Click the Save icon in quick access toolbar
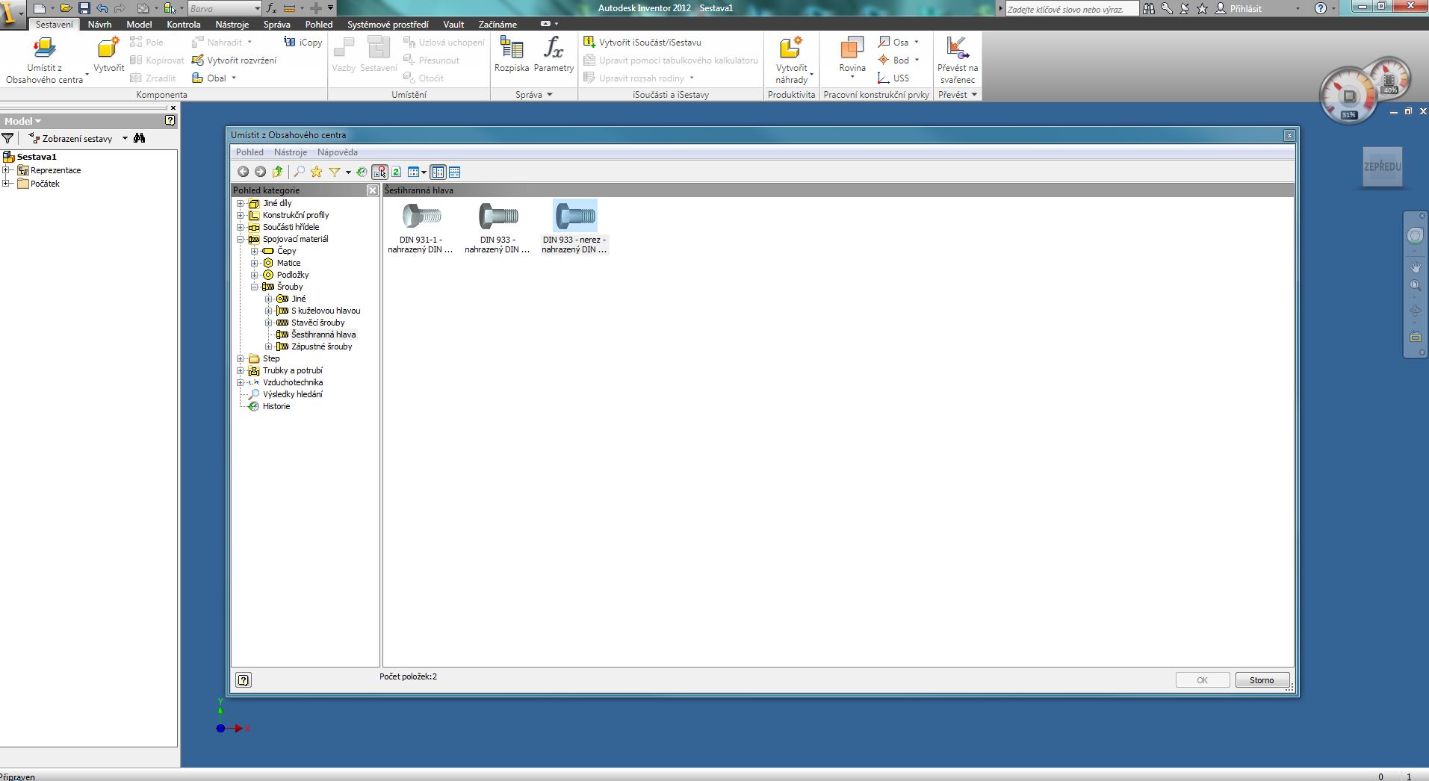 84,8
